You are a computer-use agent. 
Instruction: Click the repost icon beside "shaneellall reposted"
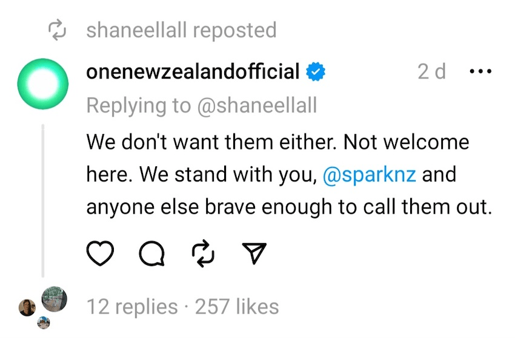[56, 30]
